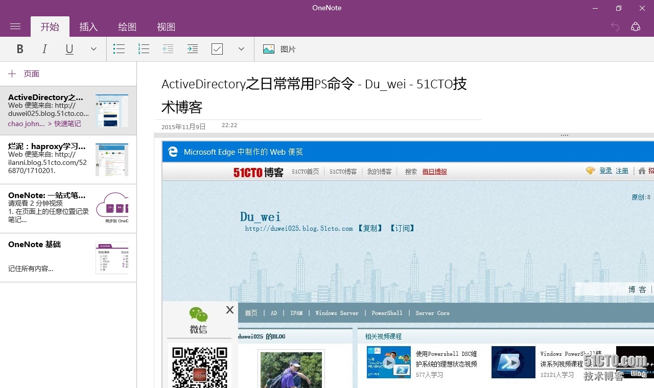
Task: Switch to the 插入 tab
Action: pos(88,27)
